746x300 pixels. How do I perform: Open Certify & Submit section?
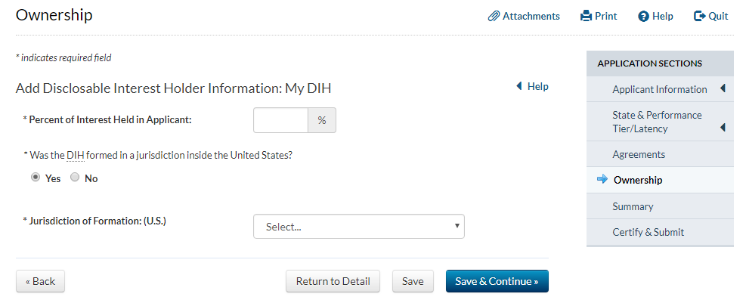point(648,232)
